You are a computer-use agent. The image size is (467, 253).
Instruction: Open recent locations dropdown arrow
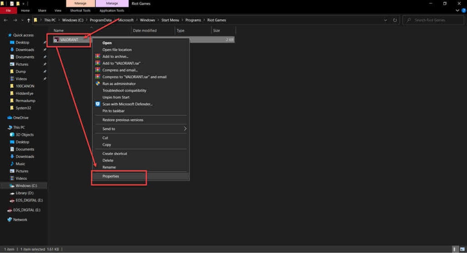pos(22,20)
